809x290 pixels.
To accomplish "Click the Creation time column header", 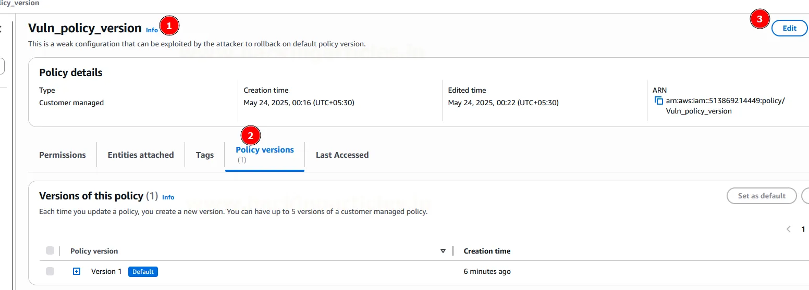I will [x=487, y=251].
